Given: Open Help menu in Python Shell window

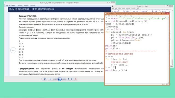Looking at the screenshot, I should (x=138, y=8).
